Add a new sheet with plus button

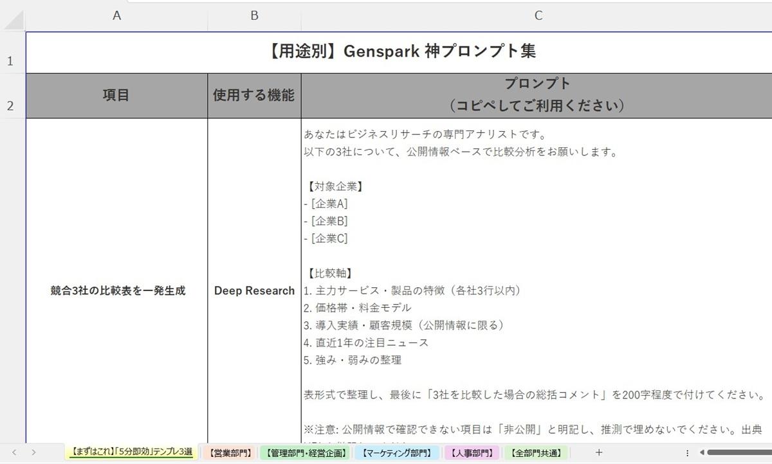click(599, 452)
